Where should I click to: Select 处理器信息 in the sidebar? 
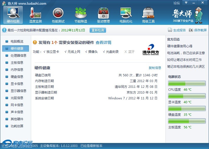(18, 55)
